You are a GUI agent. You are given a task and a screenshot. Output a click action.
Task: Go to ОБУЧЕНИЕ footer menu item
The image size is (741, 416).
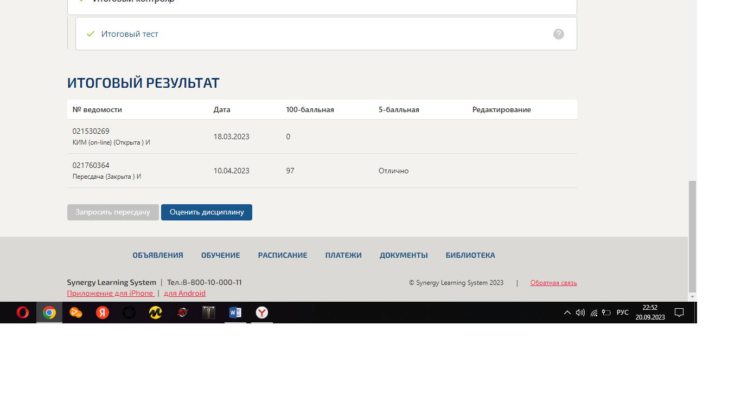pos(221,255)
